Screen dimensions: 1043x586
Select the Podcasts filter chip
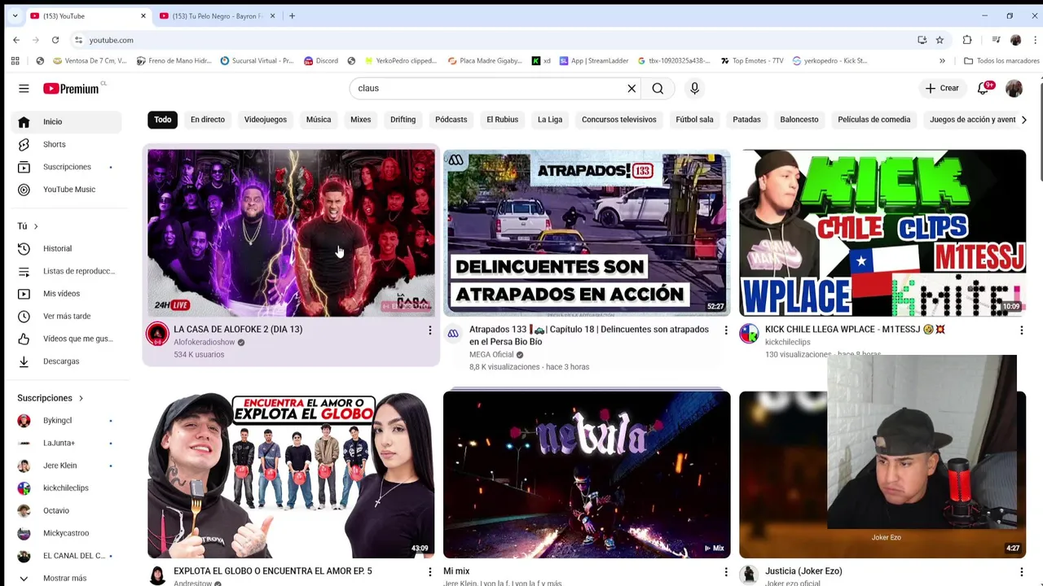coord(451,120)
